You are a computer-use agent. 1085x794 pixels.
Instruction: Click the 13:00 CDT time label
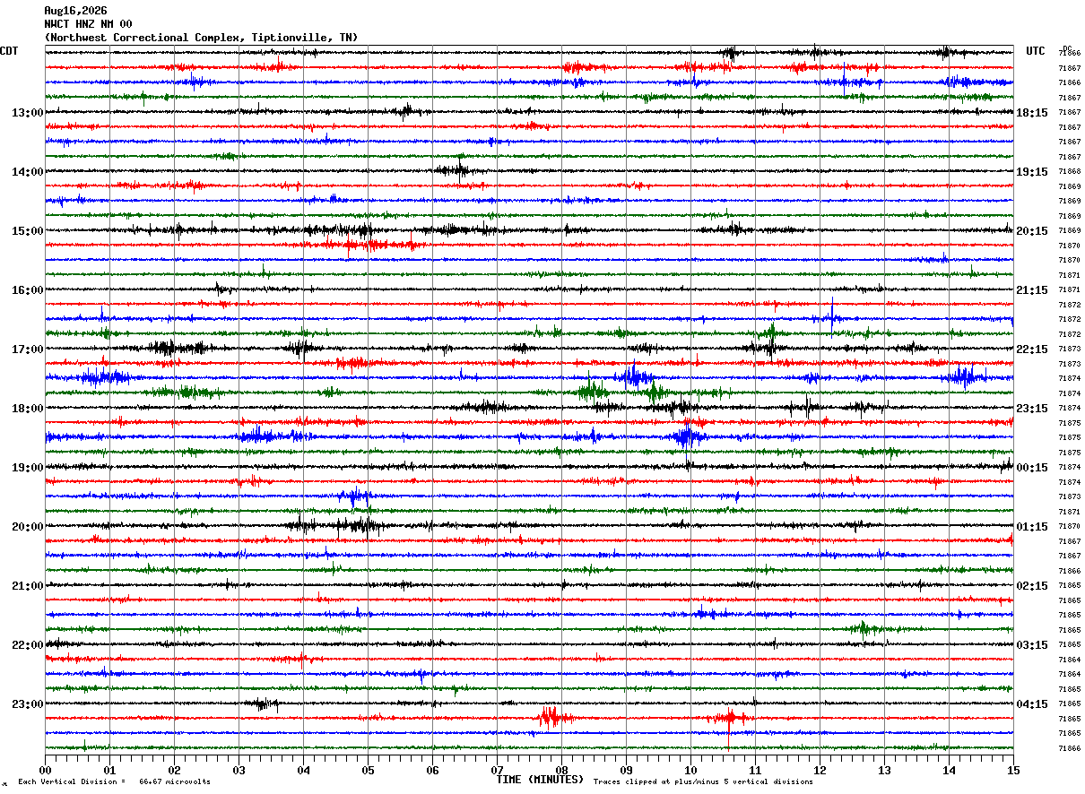coord(27,113)
